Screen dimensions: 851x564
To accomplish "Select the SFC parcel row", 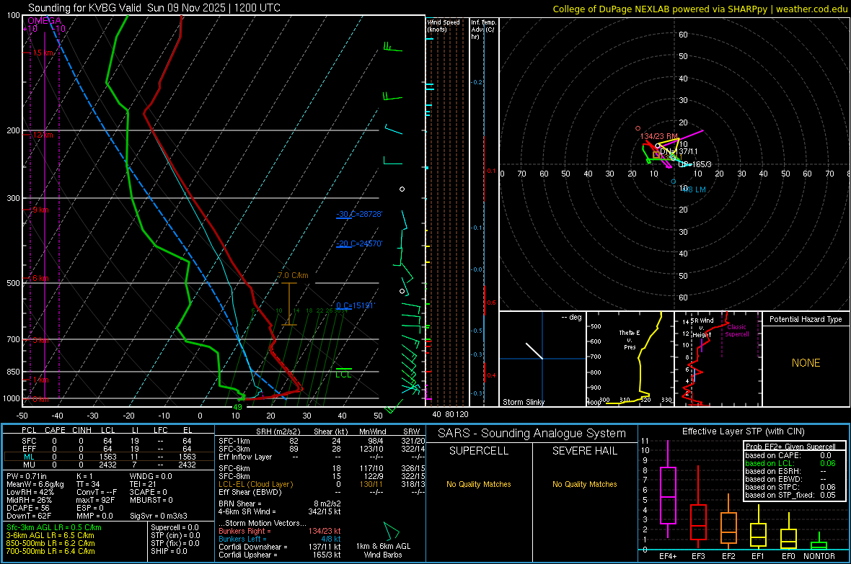I will [109, 441].
